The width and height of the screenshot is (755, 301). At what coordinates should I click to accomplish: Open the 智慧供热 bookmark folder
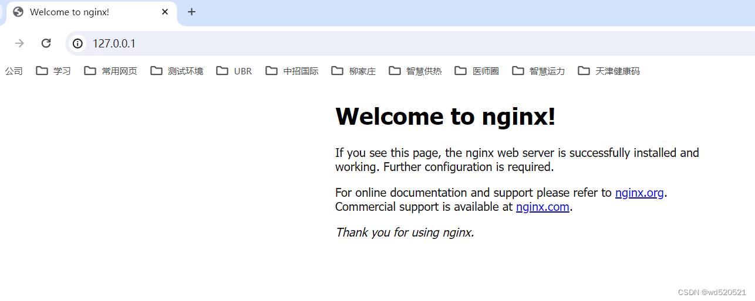(x=415, y=71)
